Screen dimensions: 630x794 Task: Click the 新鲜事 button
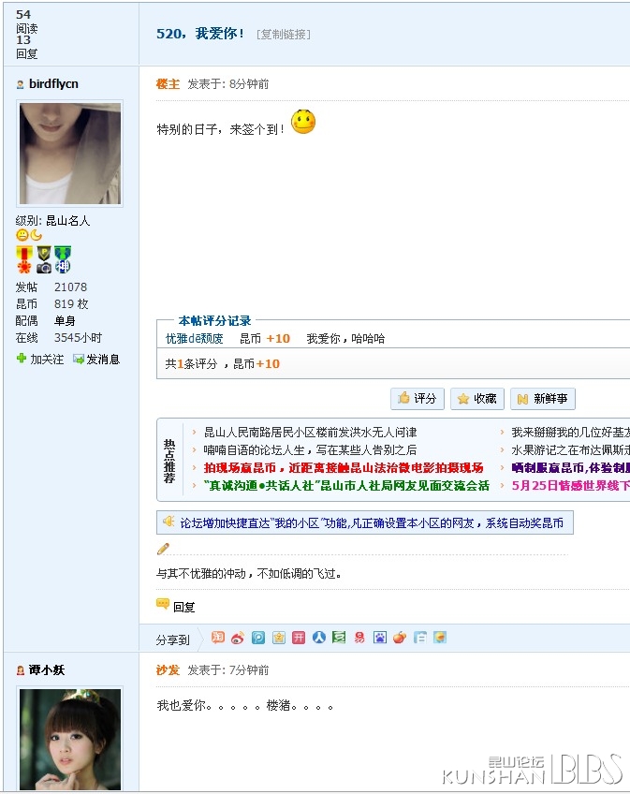543,398
